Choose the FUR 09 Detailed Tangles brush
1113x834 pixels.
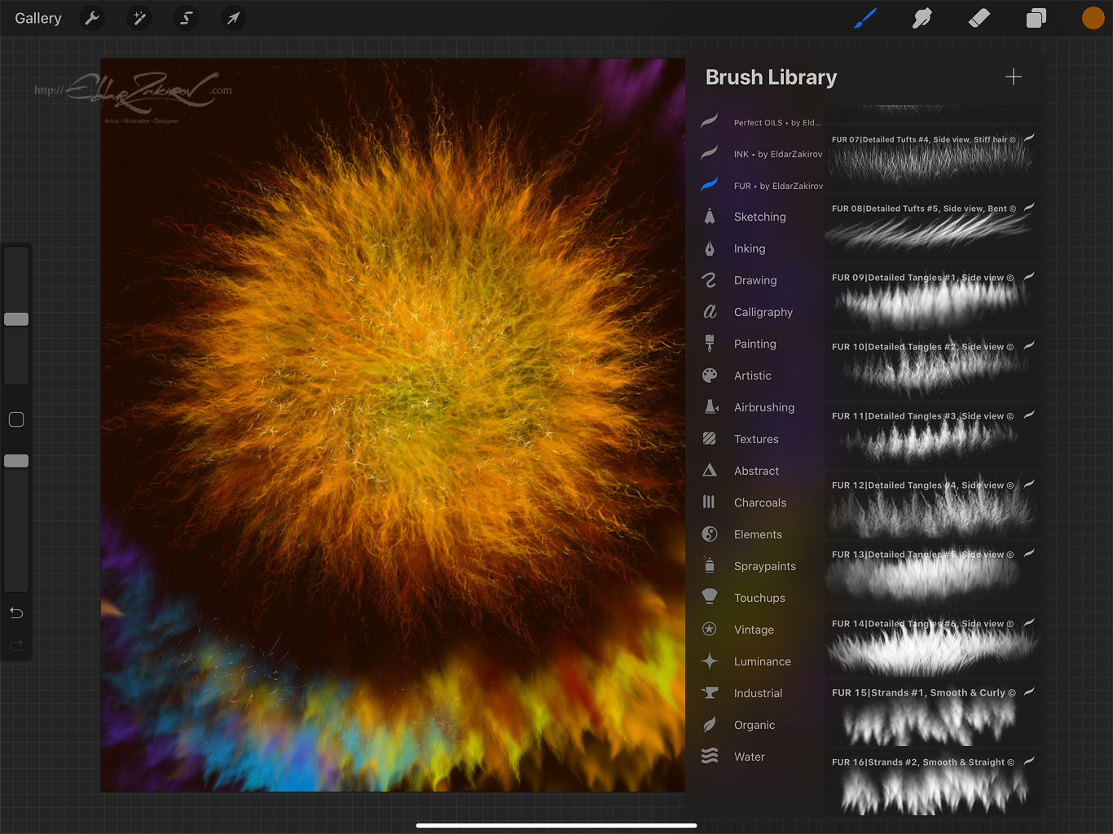point(930,296)
